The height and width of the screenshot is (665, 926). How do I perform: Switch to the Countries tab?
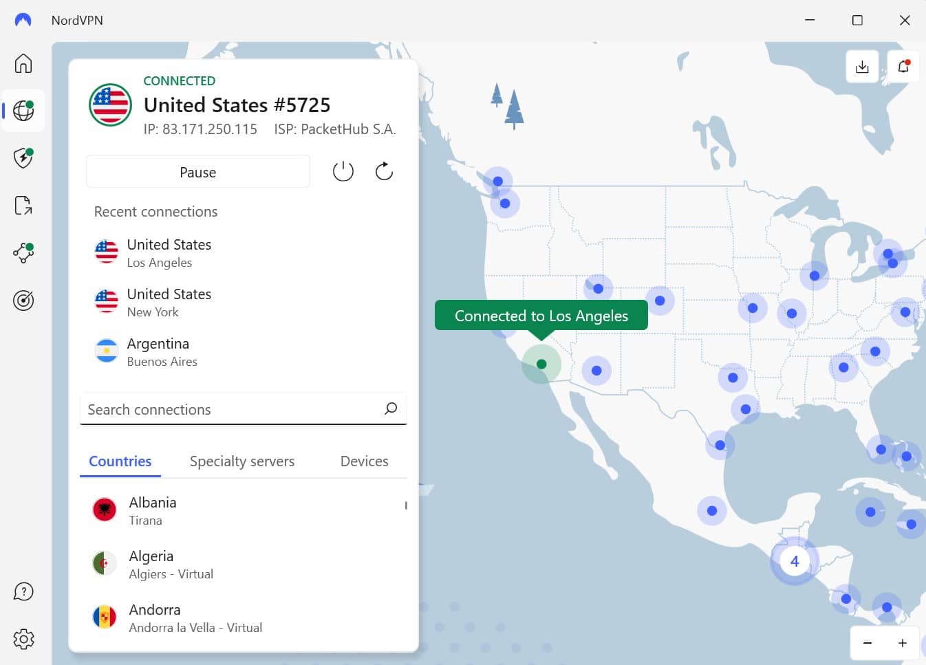click(x=120, y=461)
